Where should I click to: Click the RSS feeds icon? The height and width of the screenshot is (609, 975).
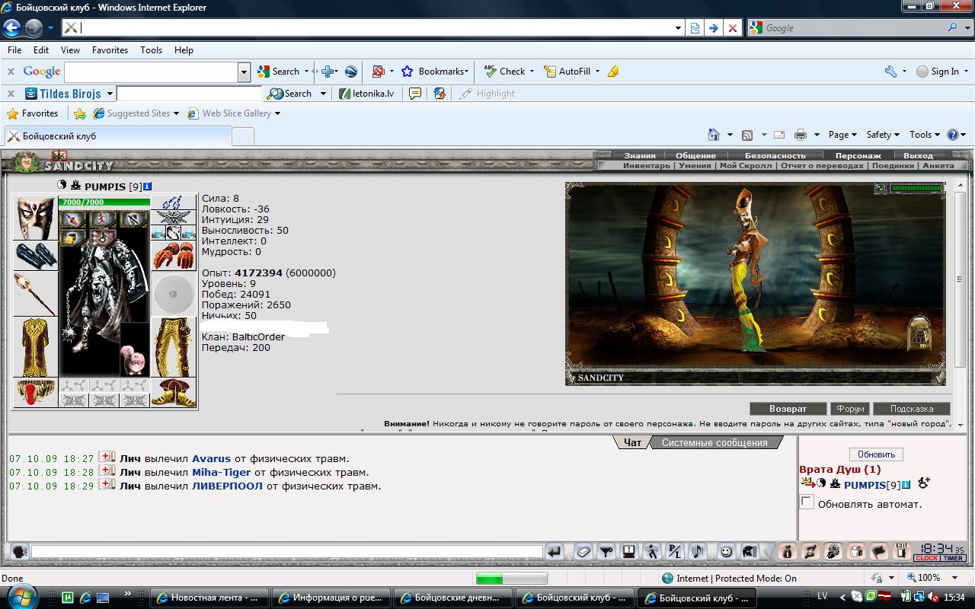point(747,135)
